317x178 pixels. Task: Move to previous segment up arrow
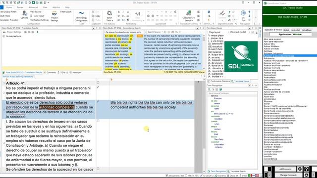pyautogui.click(x=249, y=12)
